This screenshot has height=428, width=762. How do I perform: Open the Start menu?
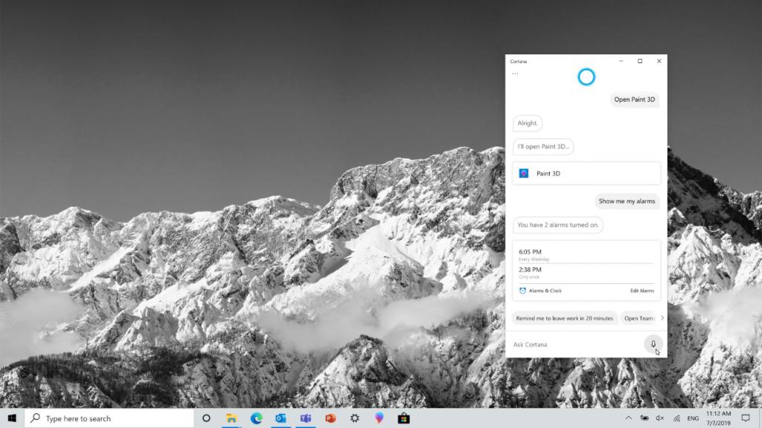coord(10,418)
